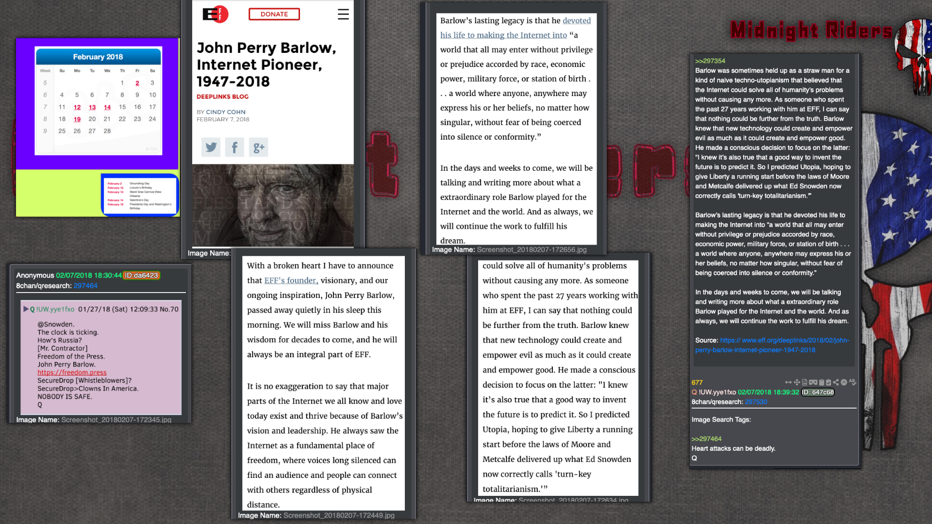Click the AB spellcheck icon on post 677
Image resolution: width=932 pixels, height=524 pixels.
click(x=853, y=382)
